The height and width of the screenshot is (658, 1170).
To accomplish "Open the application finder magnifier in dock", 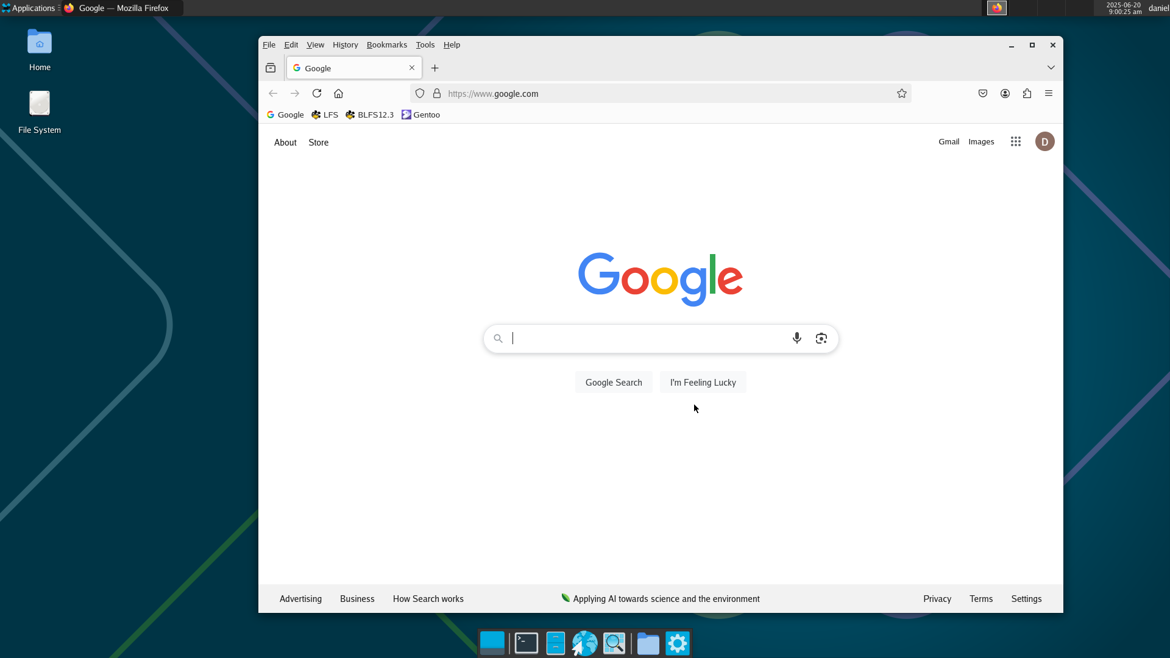I will (614, 643).
